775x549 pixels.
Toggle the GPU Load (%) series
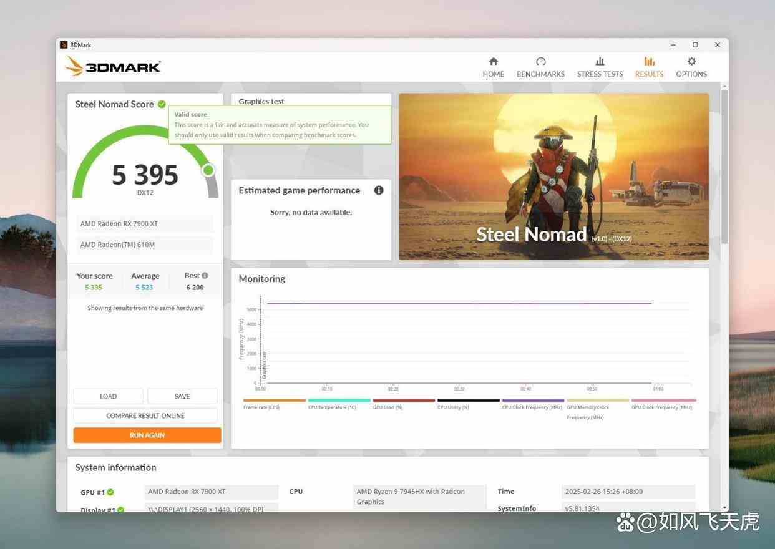pyautogui.click(x=402, y=401)
